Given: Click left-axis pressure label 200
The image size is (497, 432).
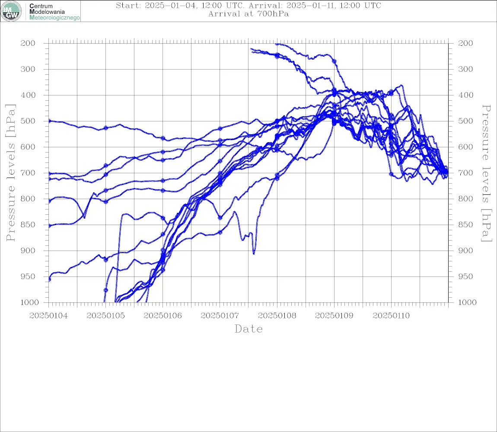Looking at the screenshot, I should 28,43.
